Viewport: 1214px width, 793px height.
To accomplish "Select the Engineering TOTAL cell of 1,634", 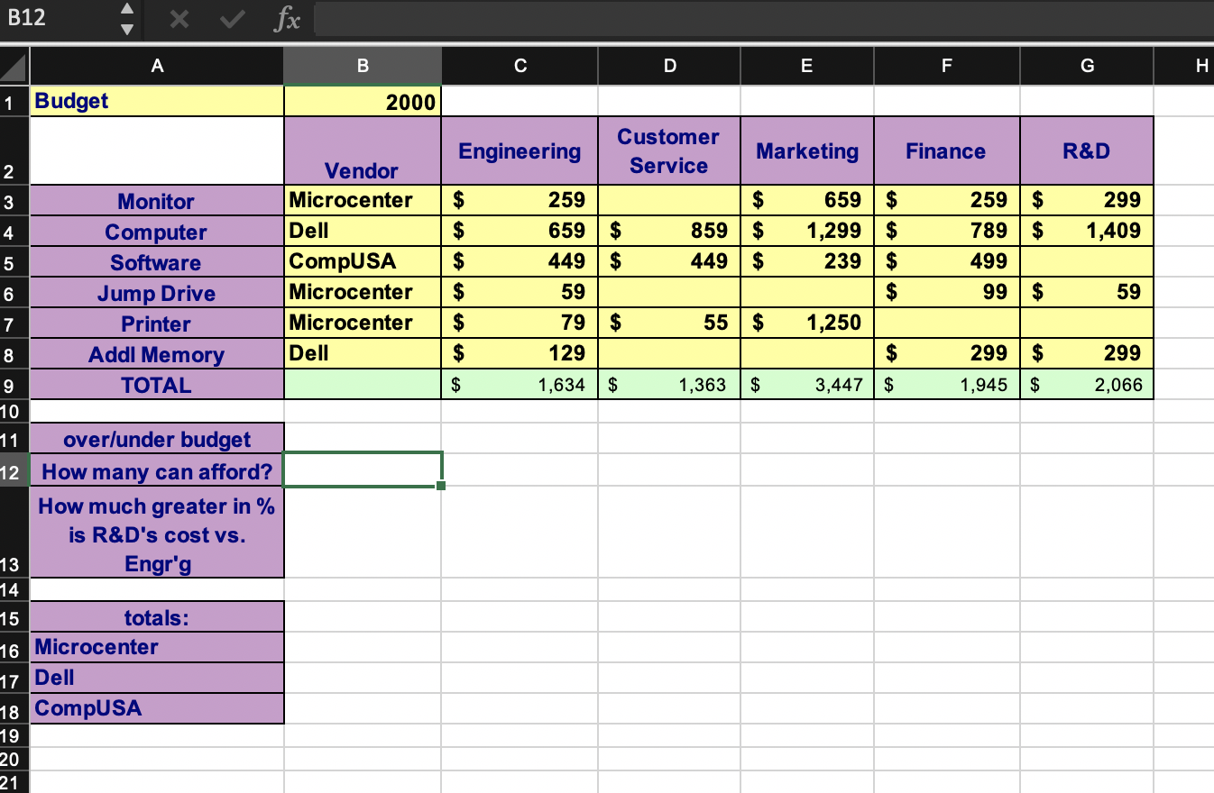I will [x=520, y=384].
